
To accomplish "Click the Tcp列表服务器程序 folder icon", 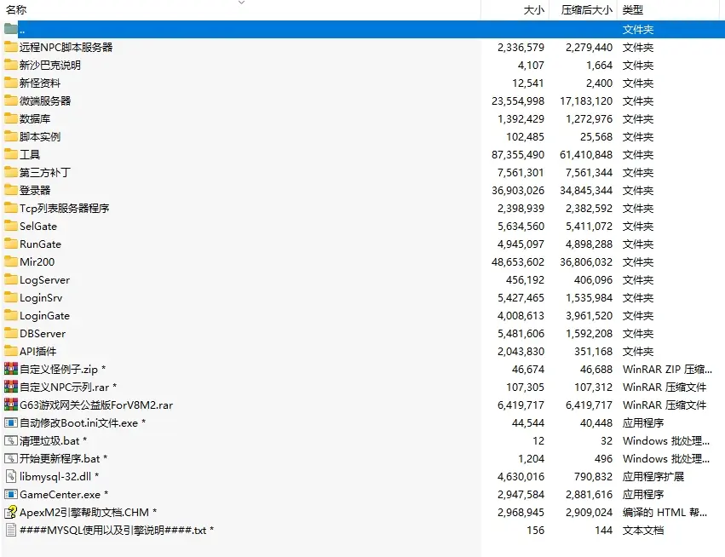I will click(10, 208).
